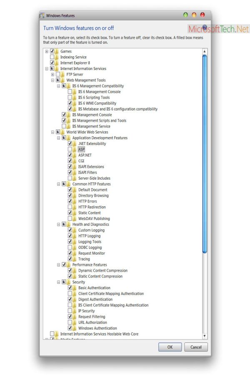Screen dimensions: 250x375
Task: Collapse Internet Information Services node
Action: point(47,69)
